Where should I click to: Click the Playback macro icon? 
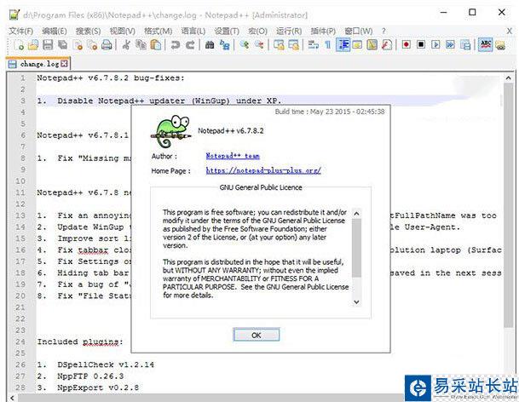click(x=435, y=44)
